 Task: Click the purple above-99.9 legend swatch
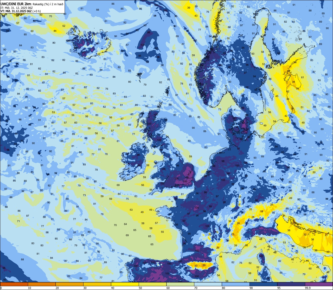[319, 284]
